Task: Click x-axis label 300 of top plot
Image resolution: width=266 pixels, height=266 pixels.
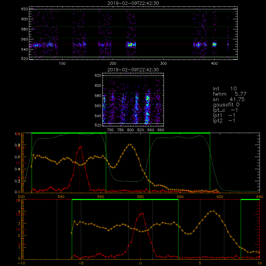Action: [164, 64]
